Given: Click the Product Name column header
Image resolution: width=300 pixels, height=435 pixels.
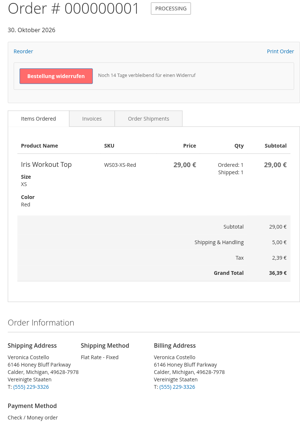Looking at the screenshot, I should tap(40, 146).
